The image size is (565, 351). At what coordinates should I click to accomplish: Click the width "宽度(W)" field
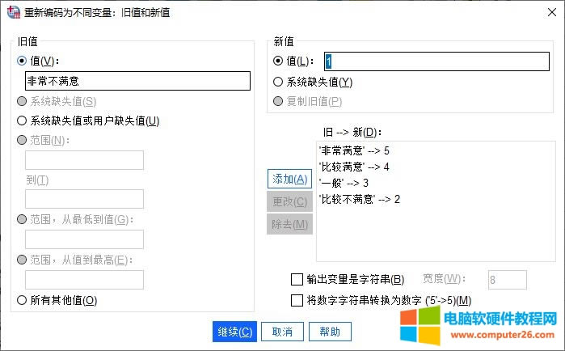click(x=508, y=280)
